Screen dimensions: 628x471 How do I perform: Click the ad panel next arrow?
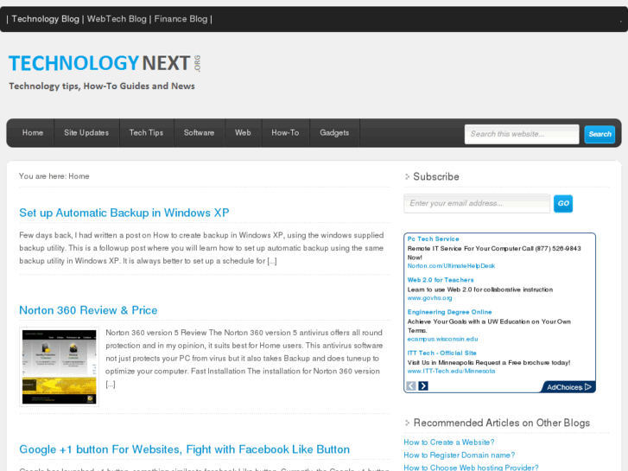pyautogui.click(x=423, y=385)
